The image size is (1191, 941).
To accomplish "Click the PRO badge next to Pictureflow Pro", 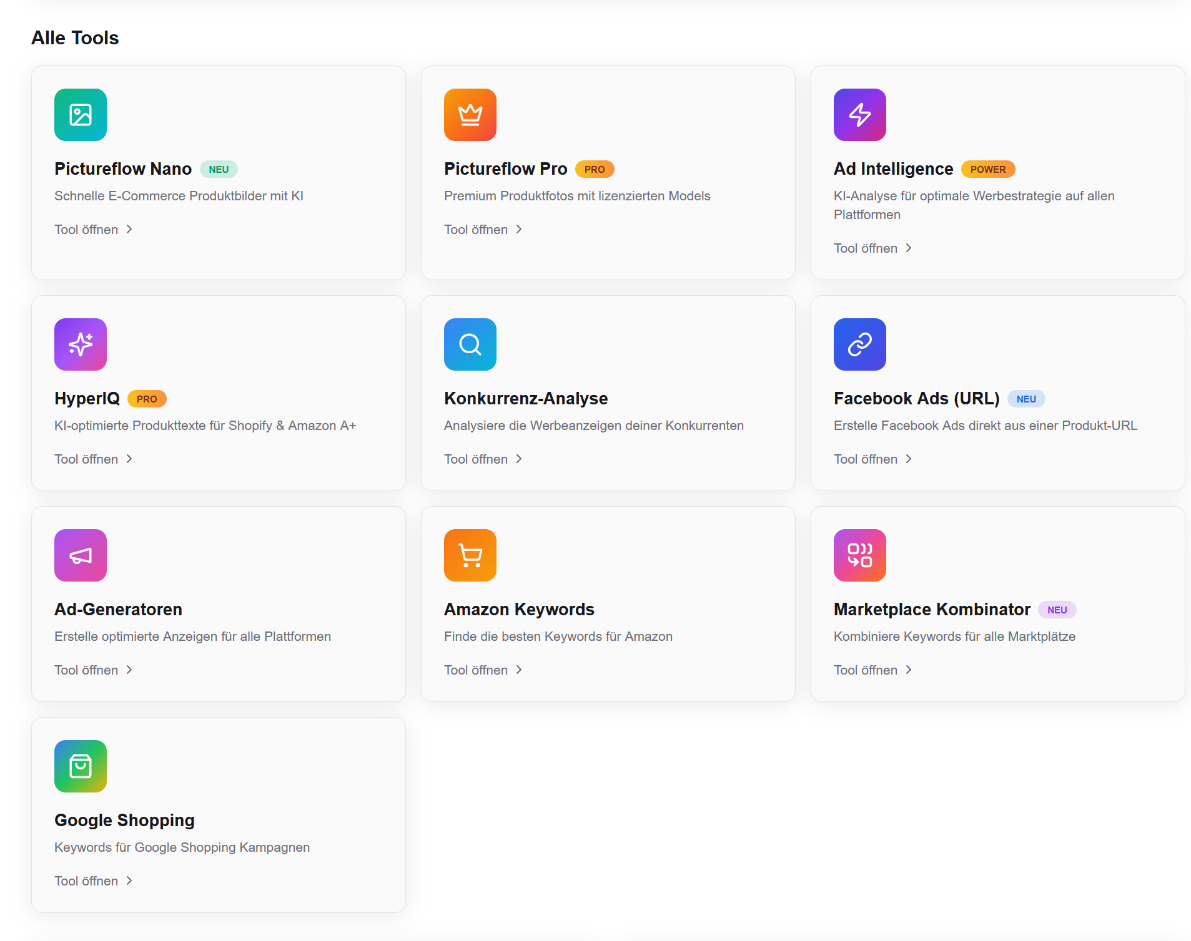I will [595, 169].
